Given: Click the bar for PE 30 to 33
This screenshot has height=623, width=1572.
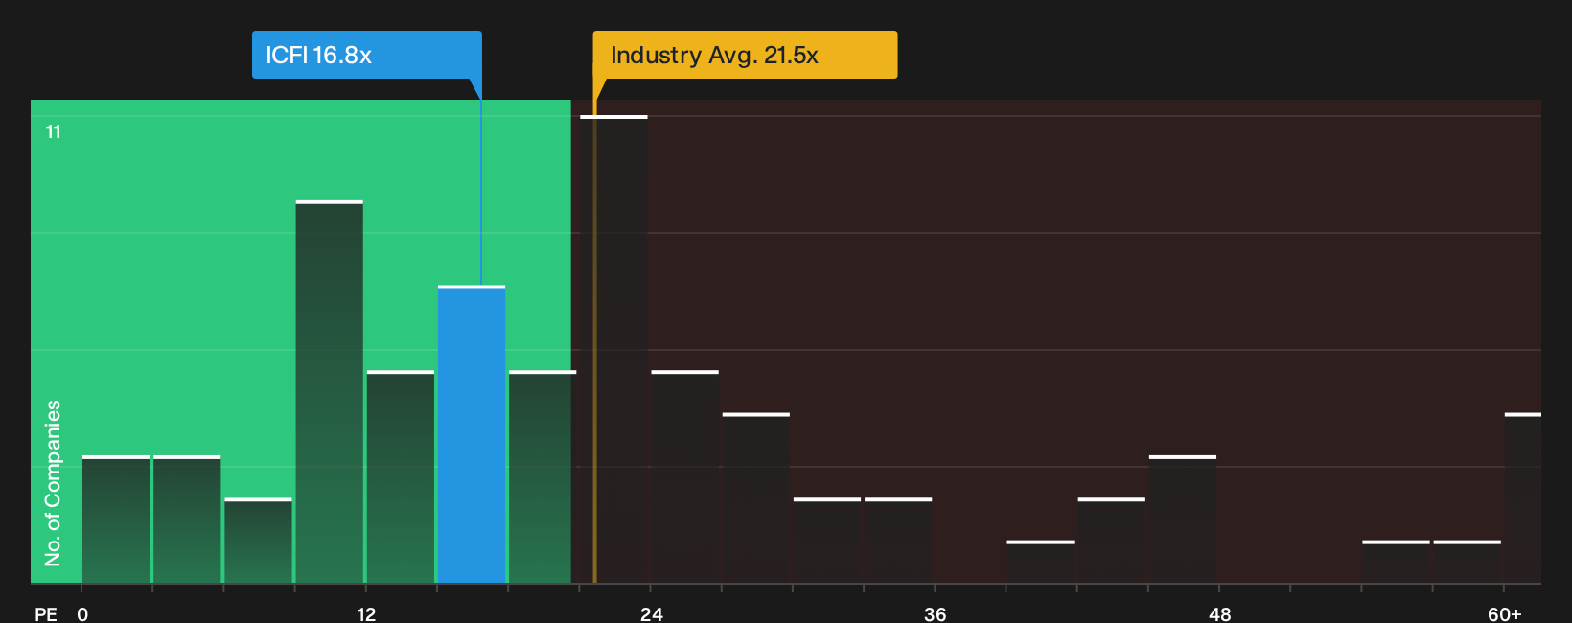Looking at the screenshot, I should tap(827, 541).
